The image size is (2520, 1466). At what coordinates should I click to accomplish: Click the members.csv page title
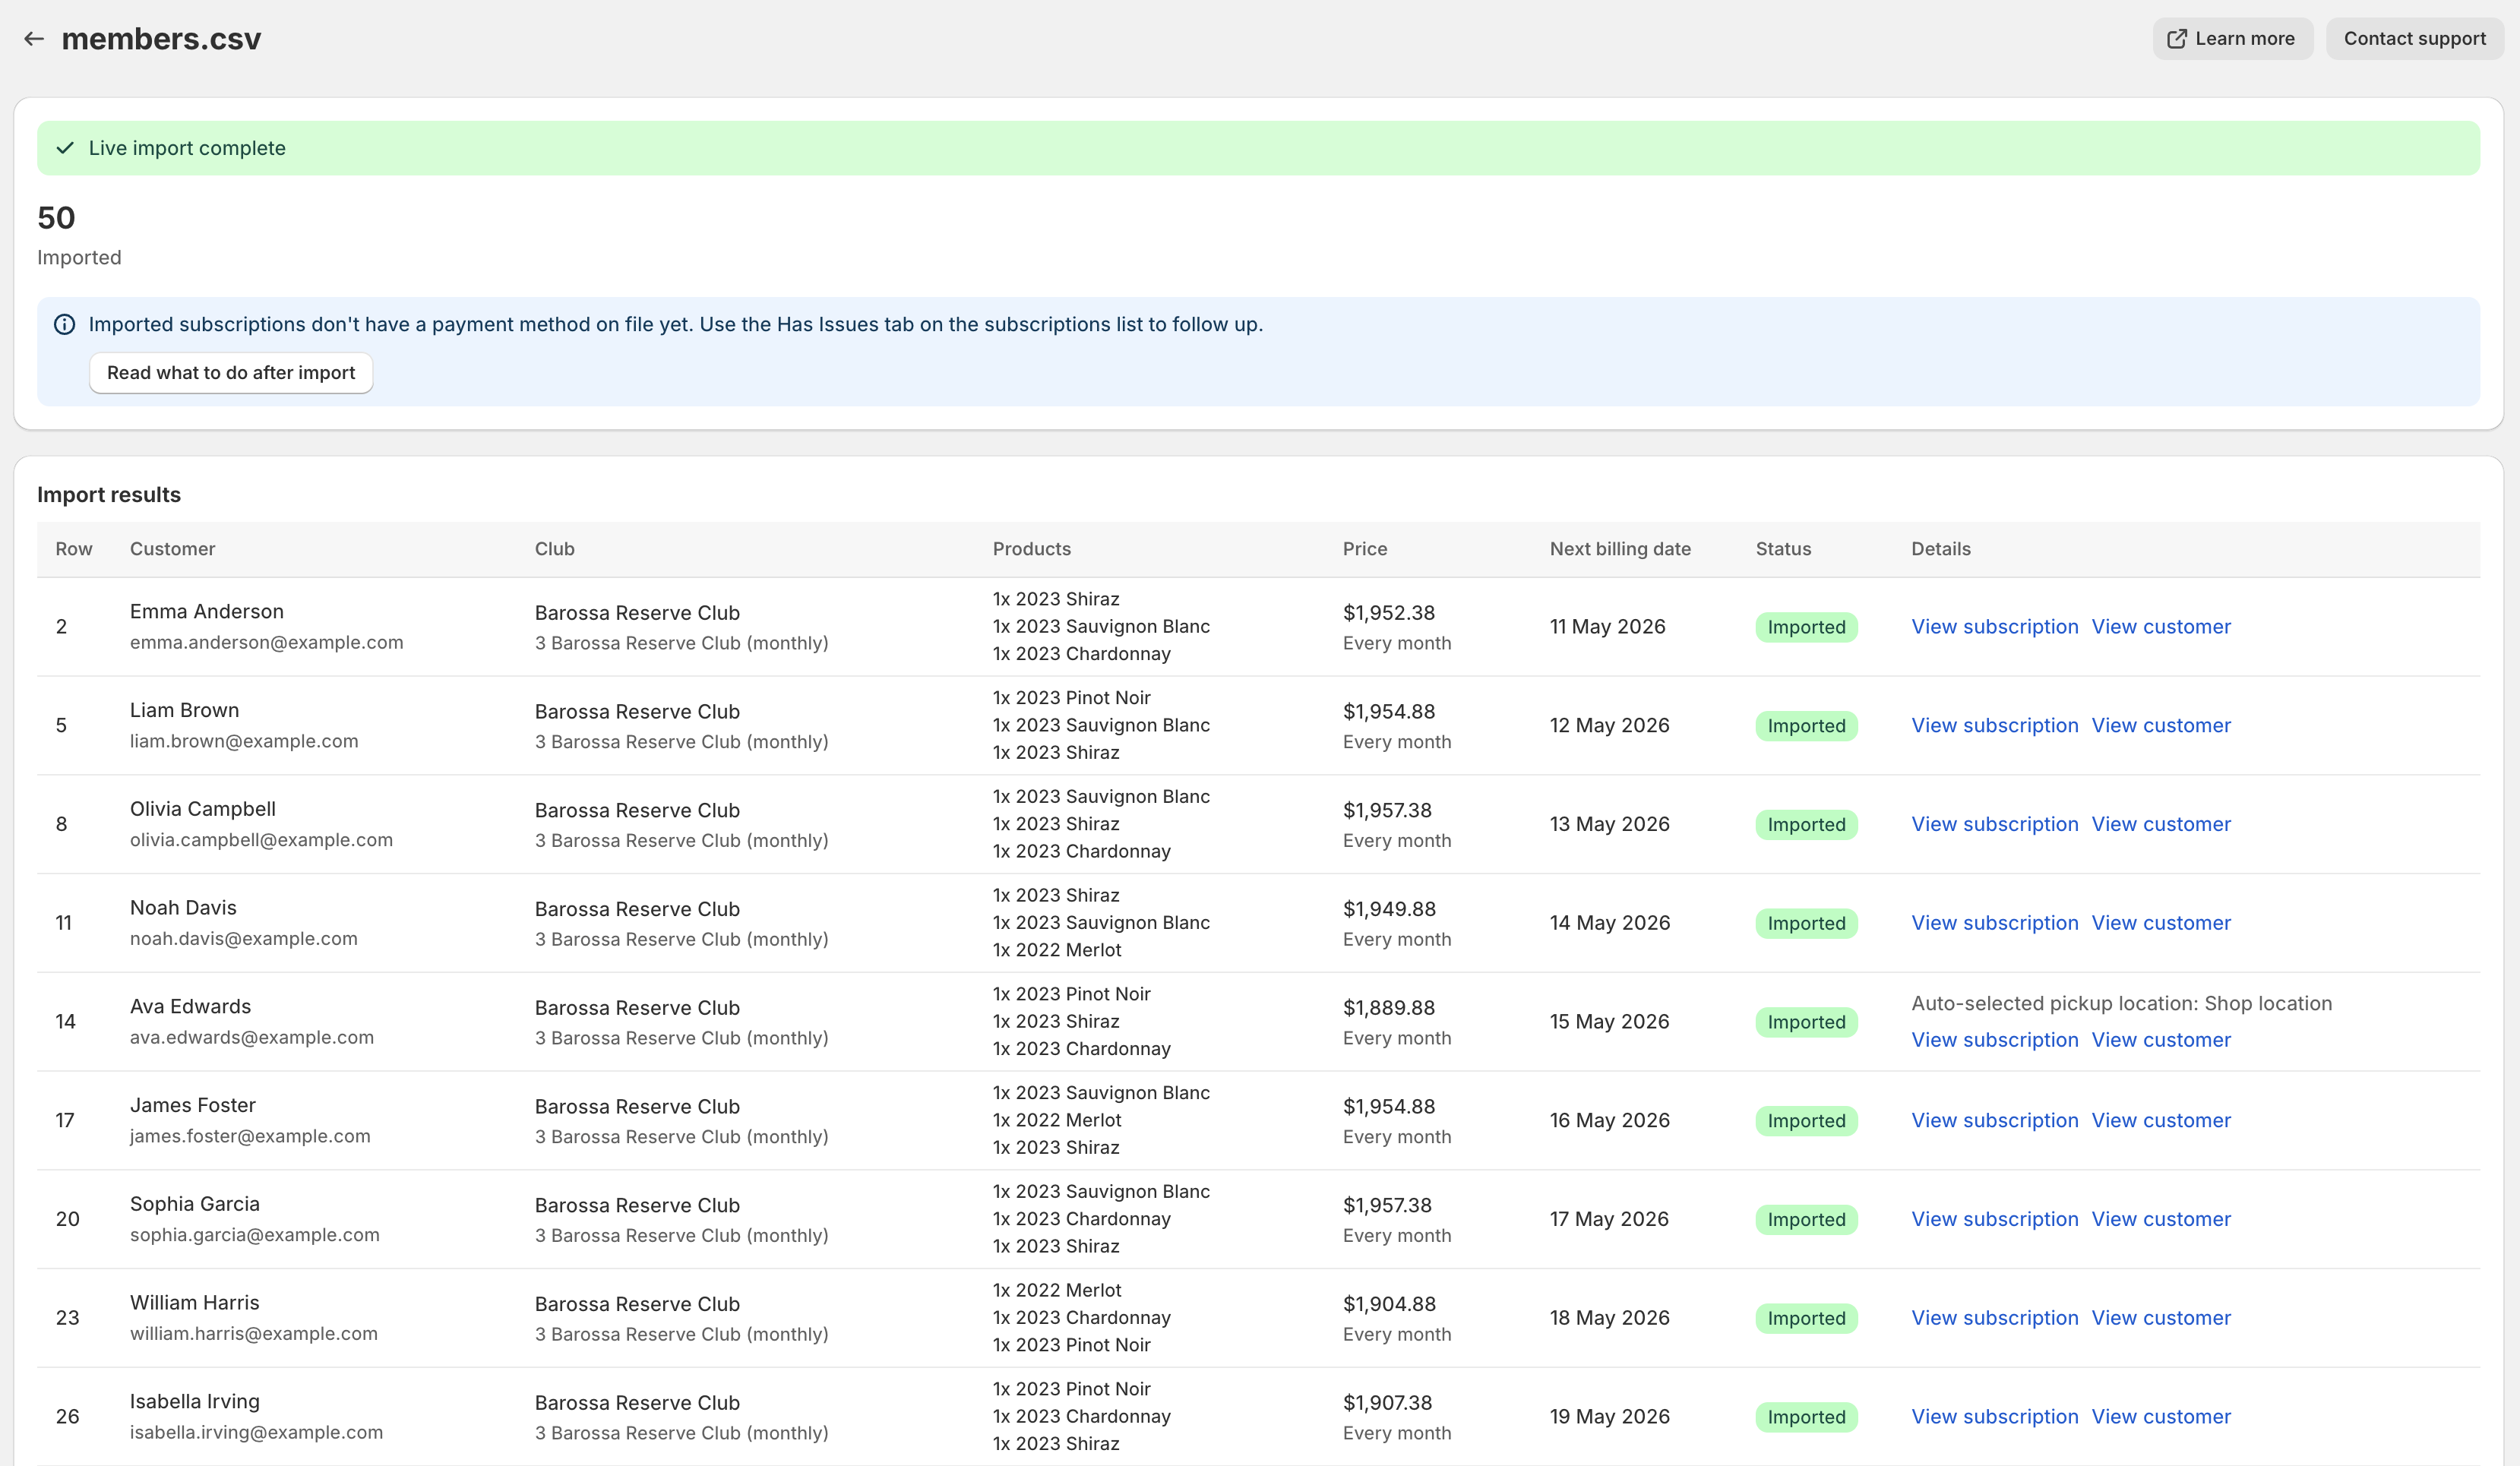161,39
